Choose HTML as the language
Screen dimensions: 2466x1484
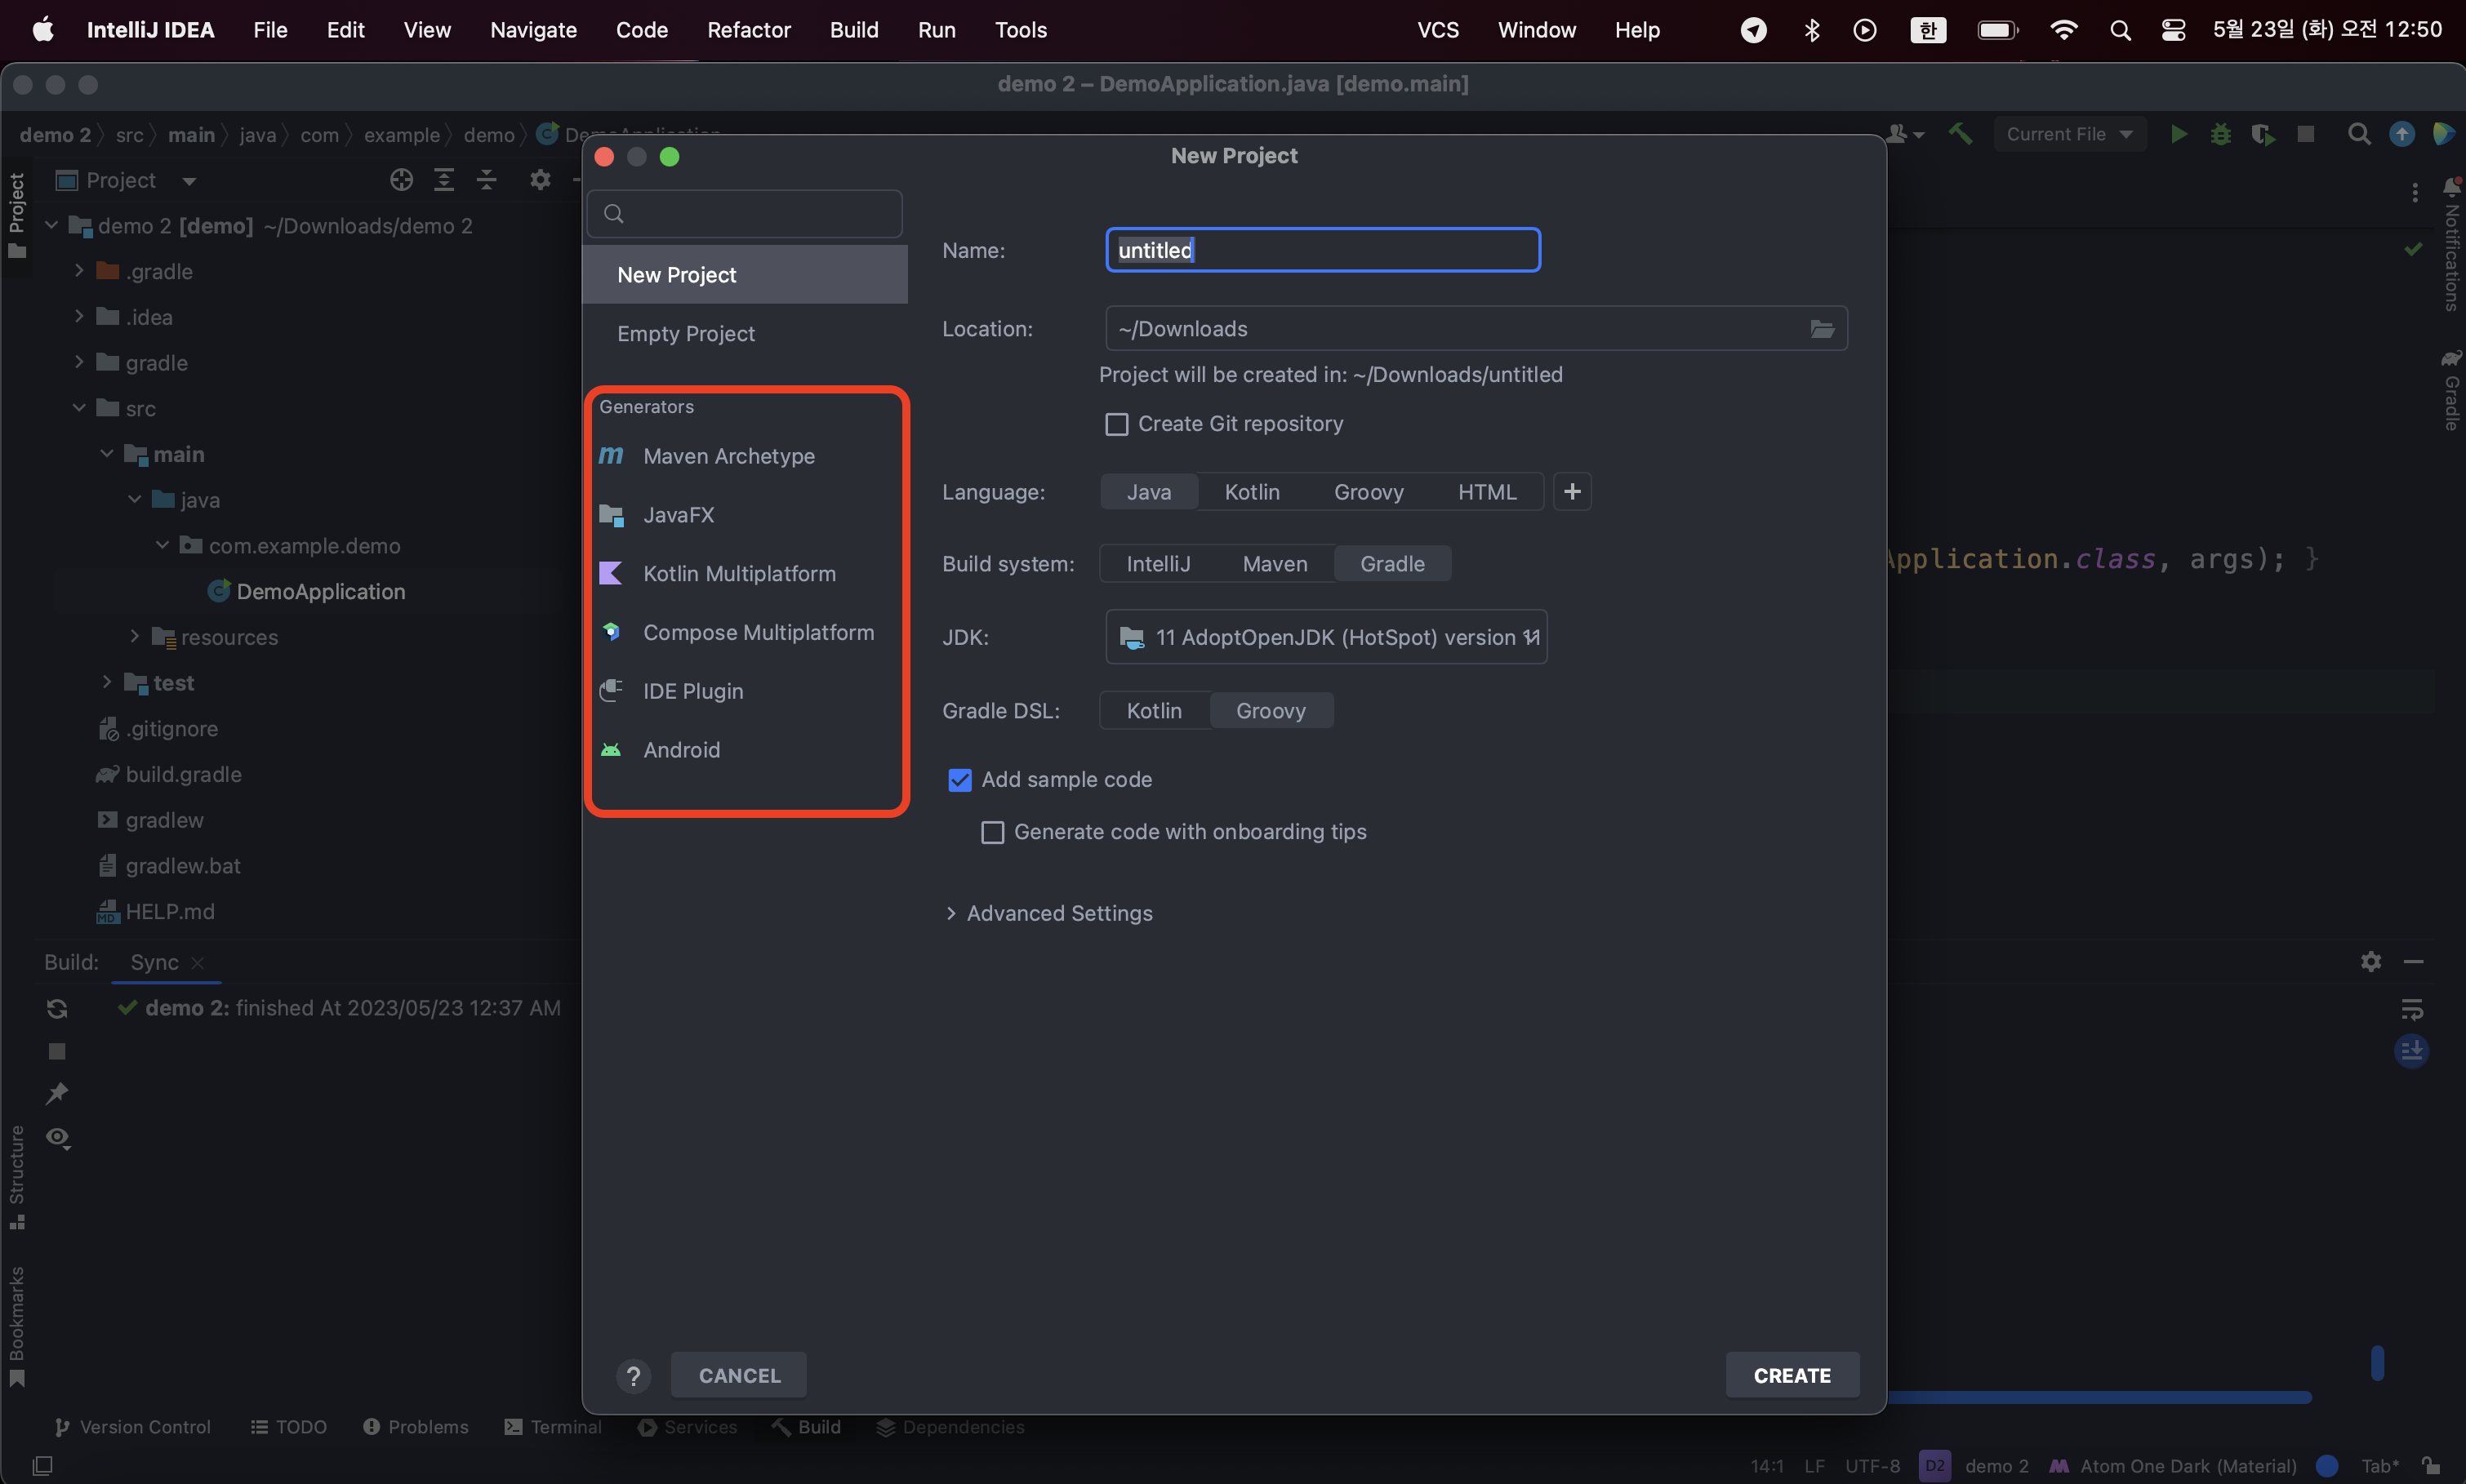pyautogui.click(x=1486, y=492)
